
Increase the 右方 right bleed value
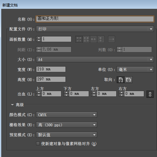[122, 92]
